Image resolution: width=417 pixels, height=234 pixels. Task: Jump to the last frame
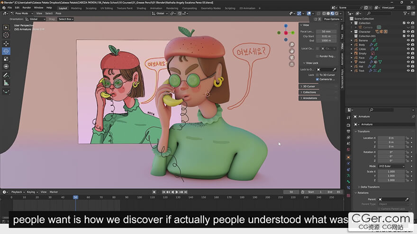tap(186, 192)
